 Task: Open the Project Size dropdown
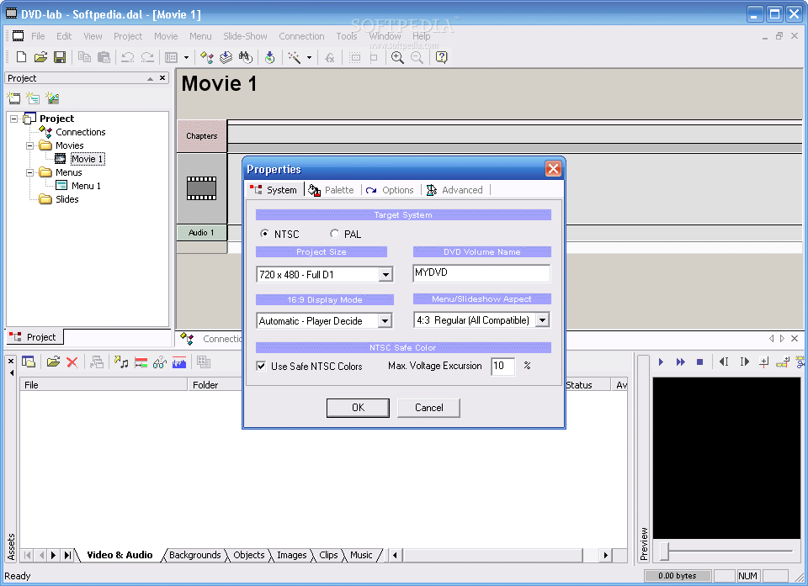[385, 274]
